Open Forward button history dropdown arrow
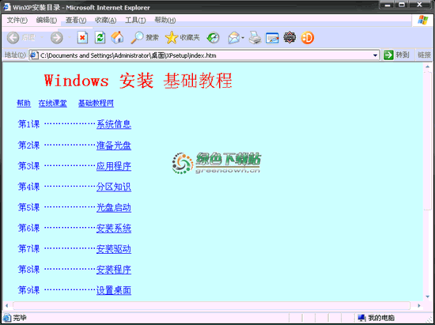 click(70, 37)
